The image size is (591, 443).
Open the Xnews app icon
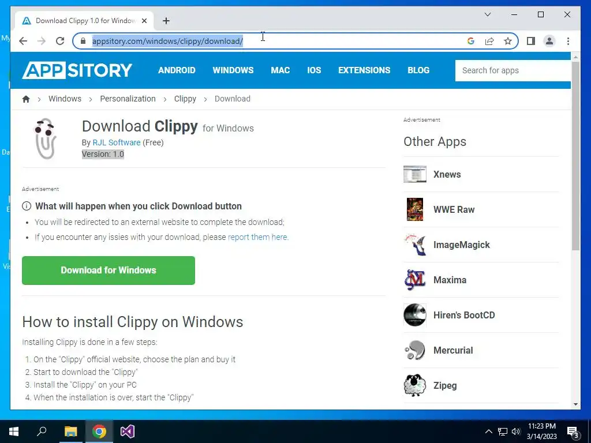pyautogui.click(x=414, y=174)
